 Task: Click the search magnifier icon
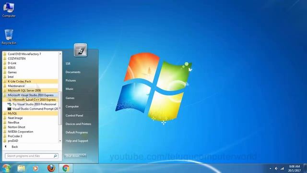coord(56,156)
